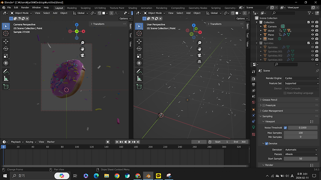Select the Cursor tool in left viewport
Viewport: 321px width, 180px height.
[x=6, y=33]
